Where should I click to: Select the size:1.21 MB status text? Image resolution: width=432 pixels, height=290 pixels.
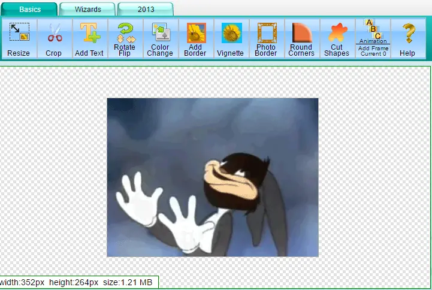pyautogui.click(x=128, y=282)
